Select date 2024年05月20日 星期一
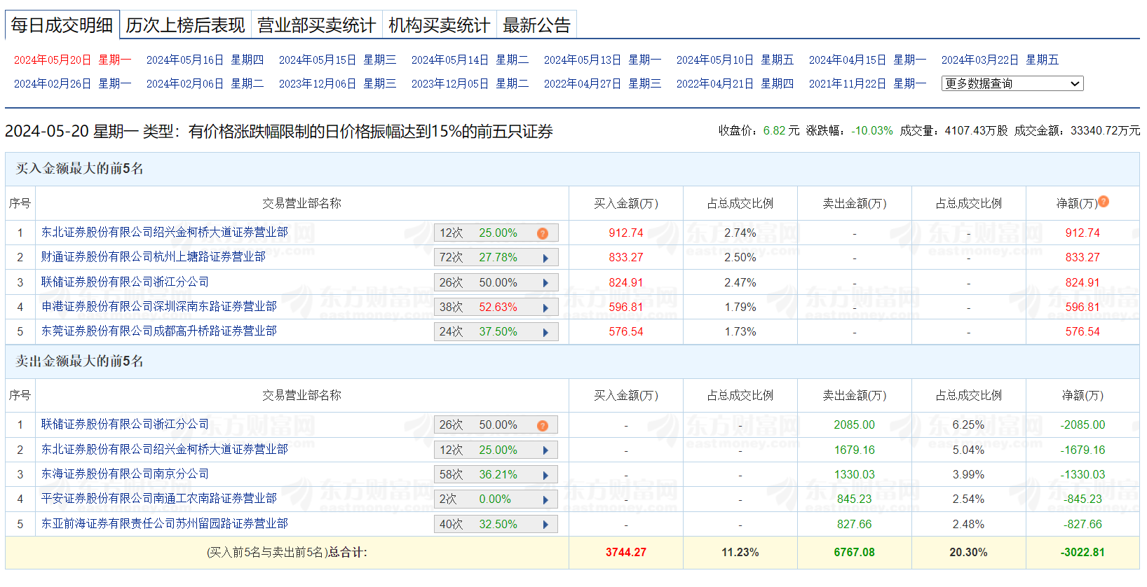This screenshot has width=1147, height=587. point(73,60)
